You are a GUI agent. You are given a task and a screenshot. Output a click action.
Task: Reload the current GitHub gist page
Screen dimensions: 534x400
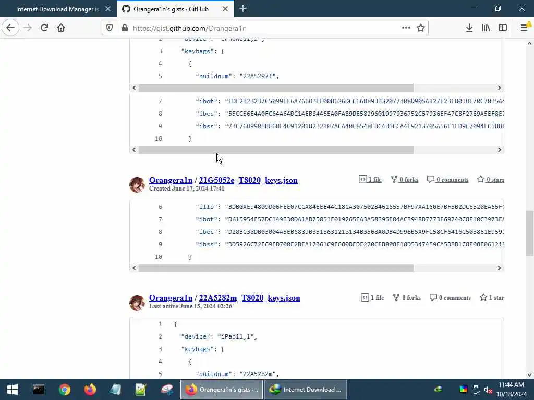coord(44,28)
